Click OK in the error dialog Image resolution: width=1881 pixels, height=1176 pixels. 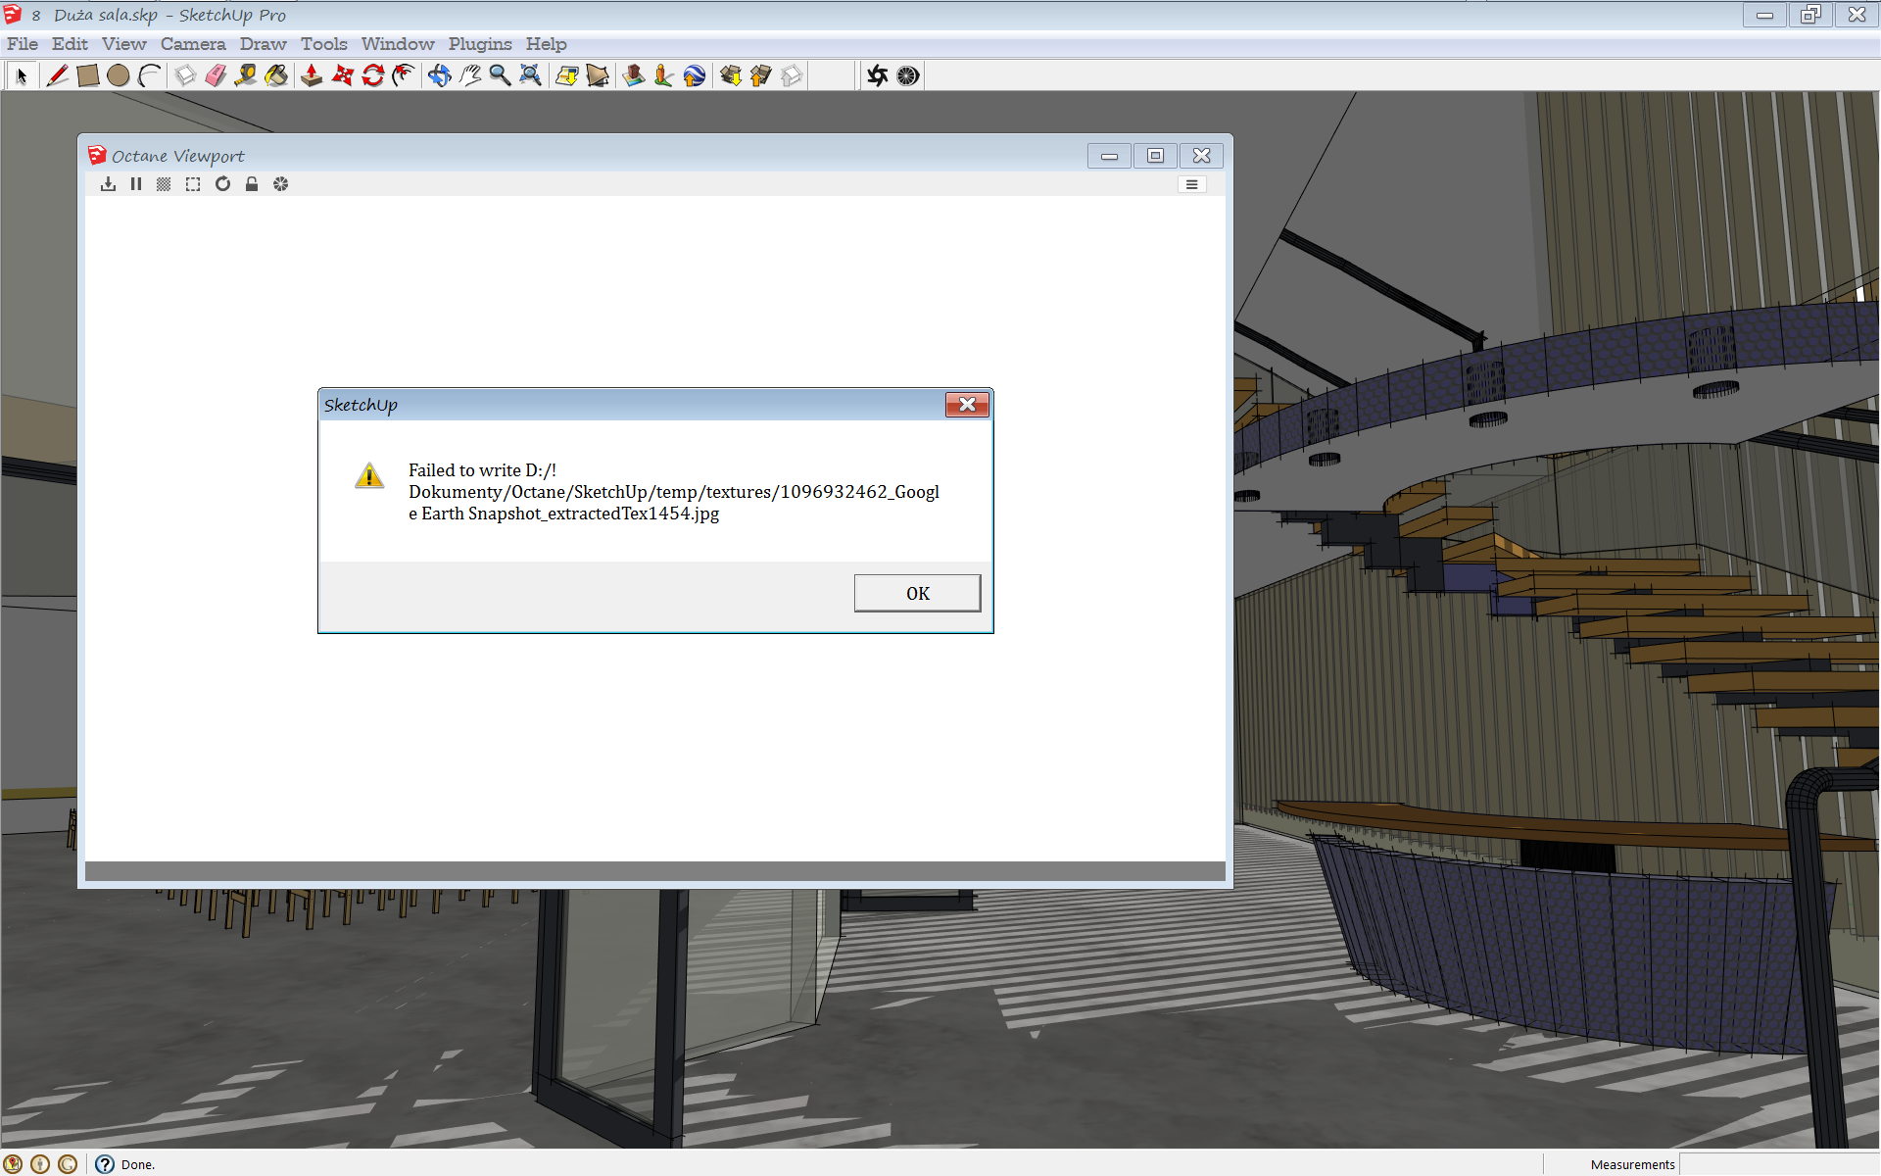pyautogui.click(x=917, y=593)
